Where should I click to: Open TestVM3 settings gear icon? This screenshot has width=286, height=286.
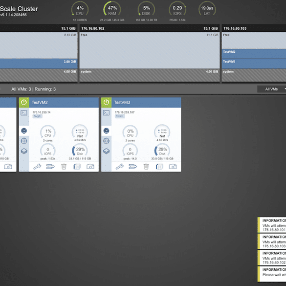click(x=107, y=141)
